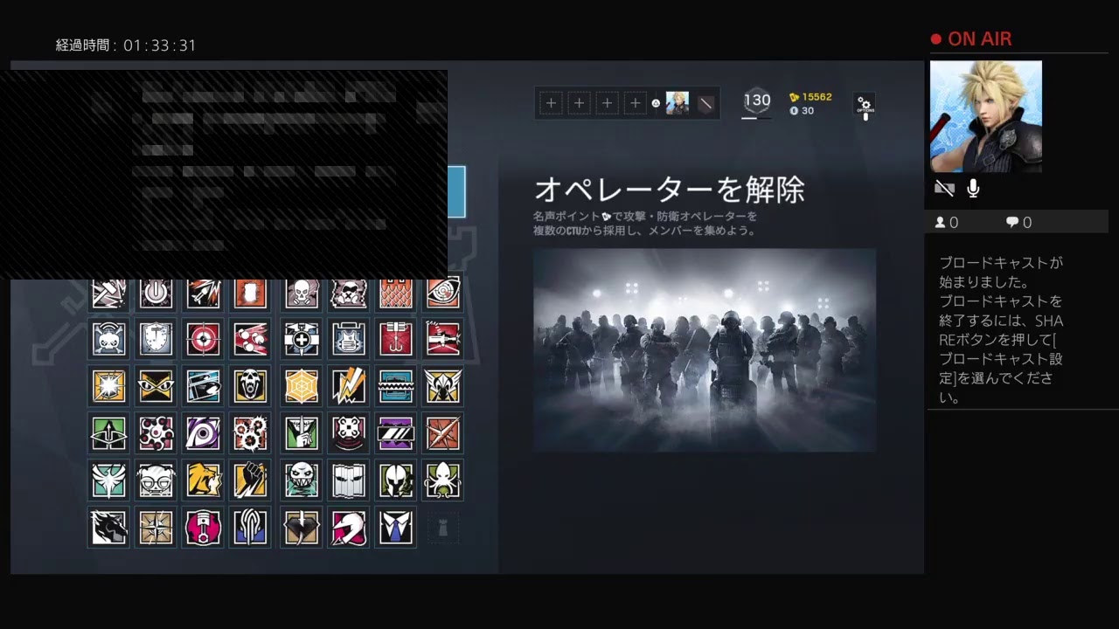Select Echo drone operator icon
This screenshot has height=629, width=1119.
tap(349, 433)
